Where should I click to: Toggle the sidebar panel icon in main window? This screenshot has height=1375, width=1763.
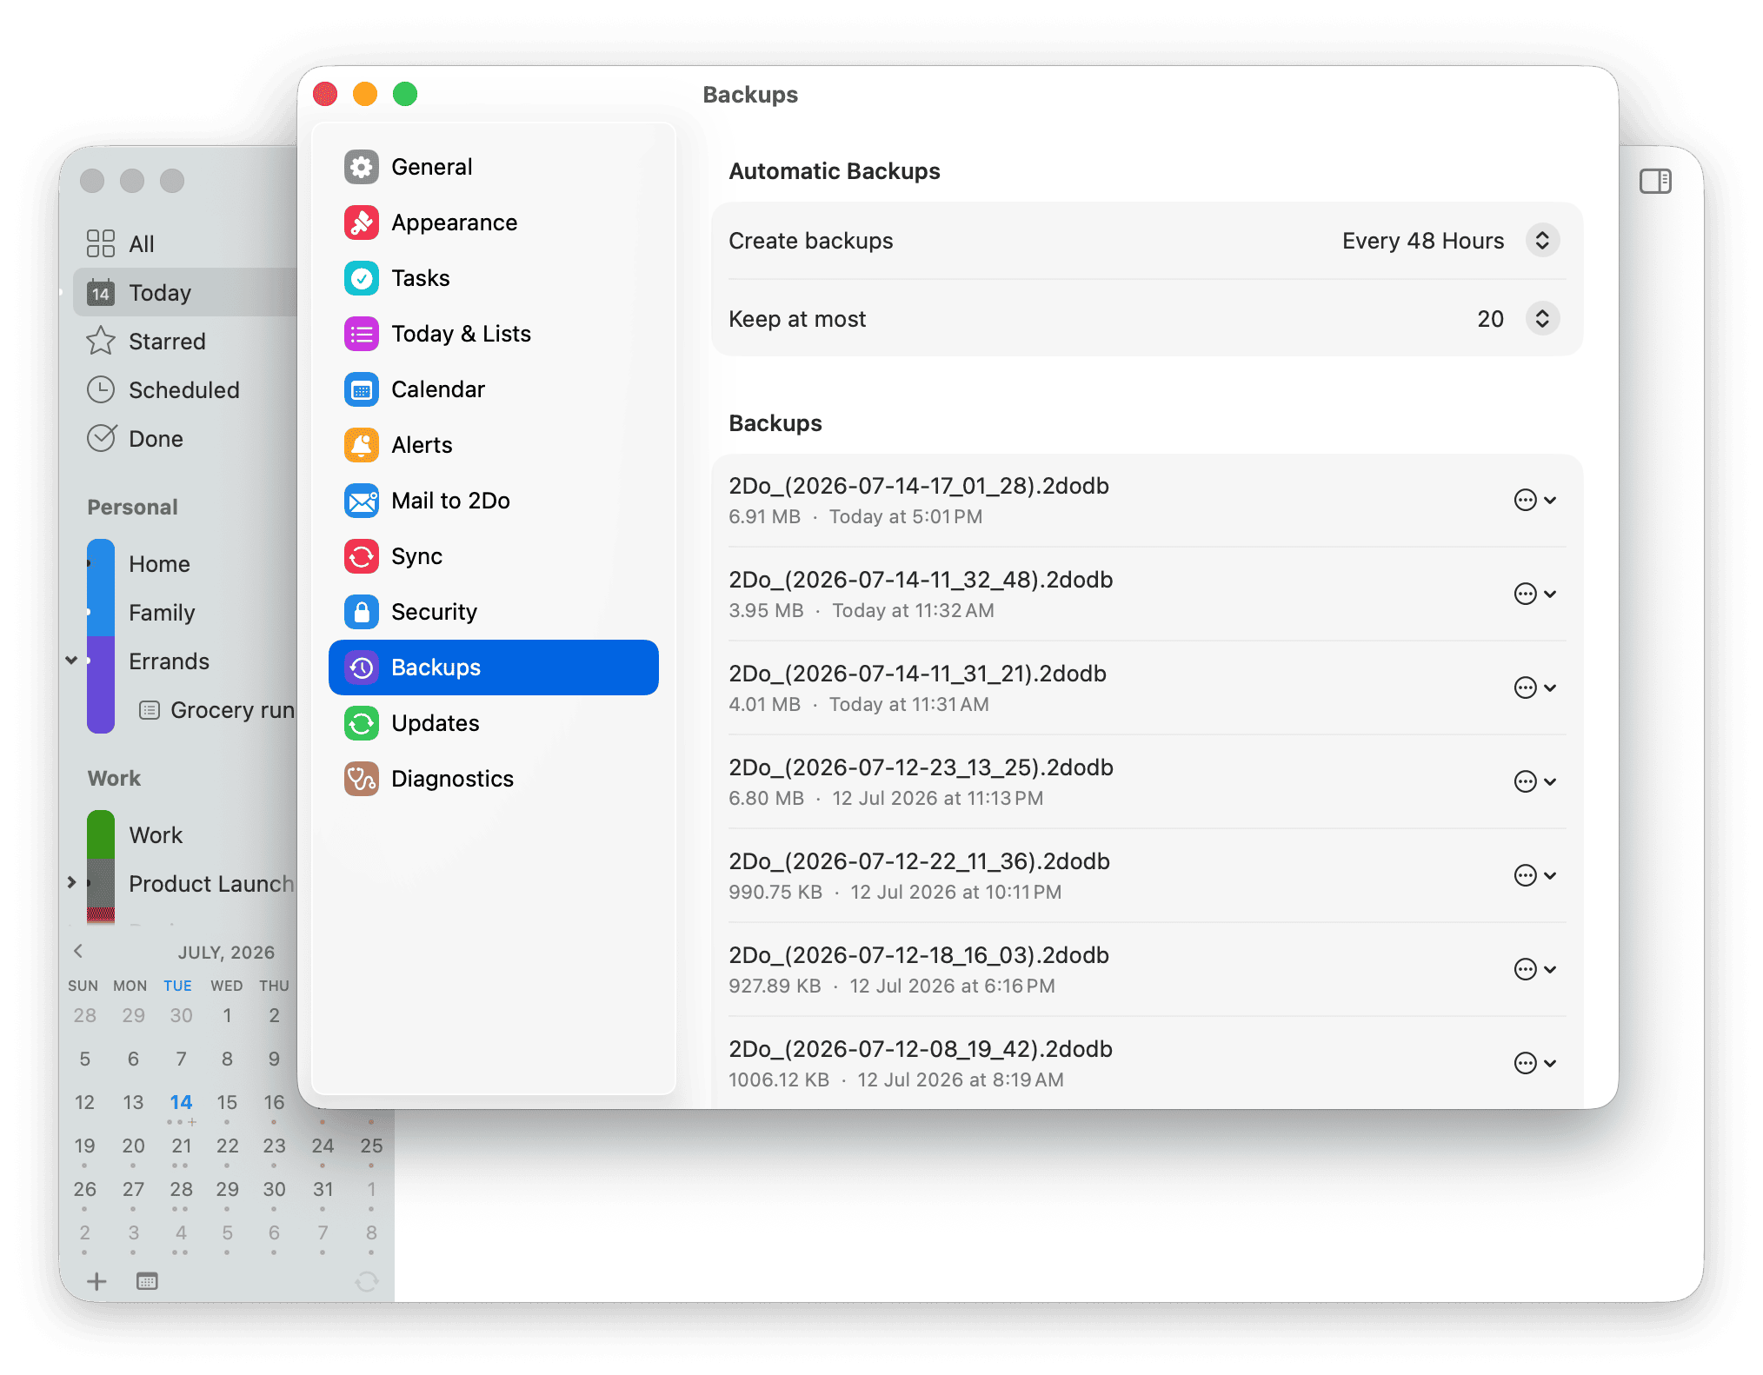point(1655,181)
